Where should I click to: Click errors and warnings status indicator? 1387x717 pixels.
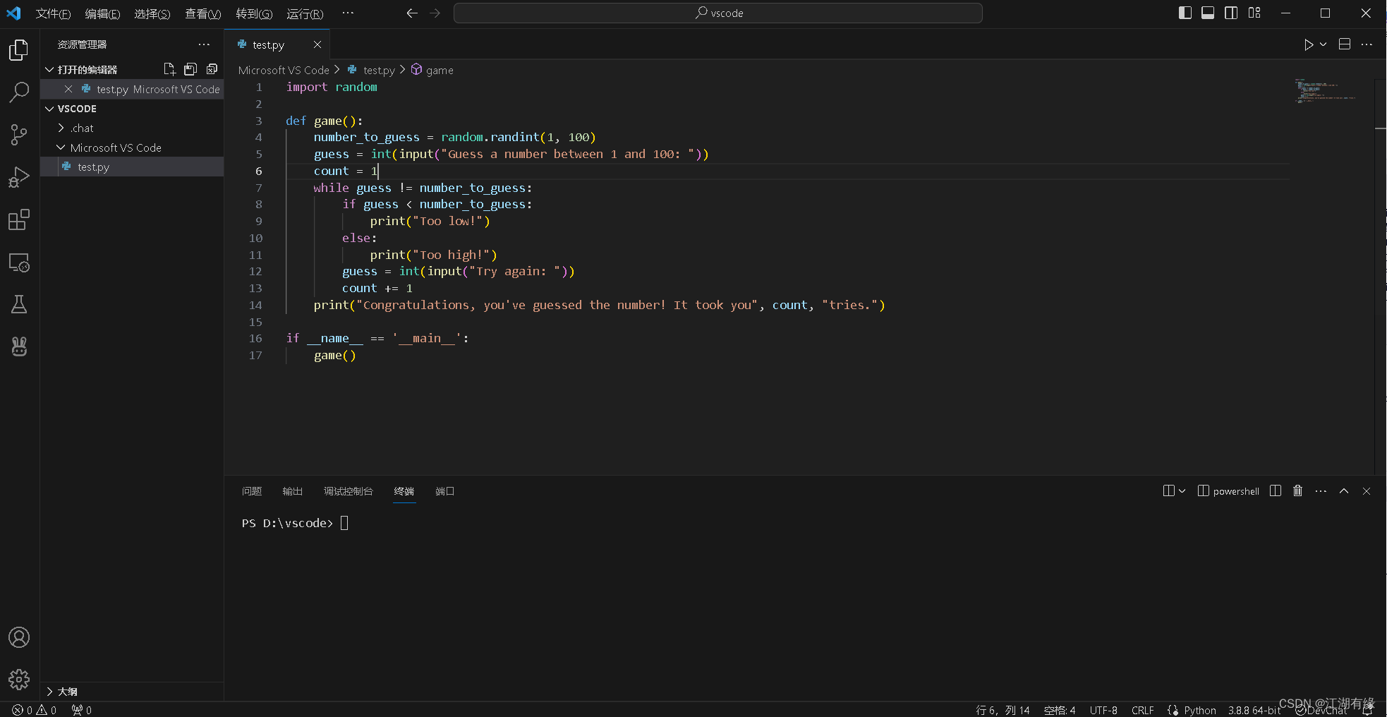34,710
